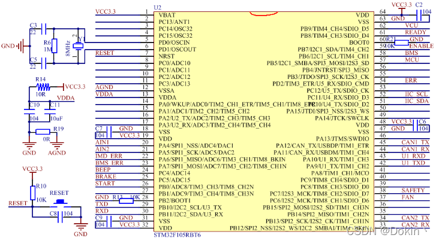Viewport: 436px width, 241px height.
Task: Click the BMS net label at pin 58
Action: coord(411,53)
